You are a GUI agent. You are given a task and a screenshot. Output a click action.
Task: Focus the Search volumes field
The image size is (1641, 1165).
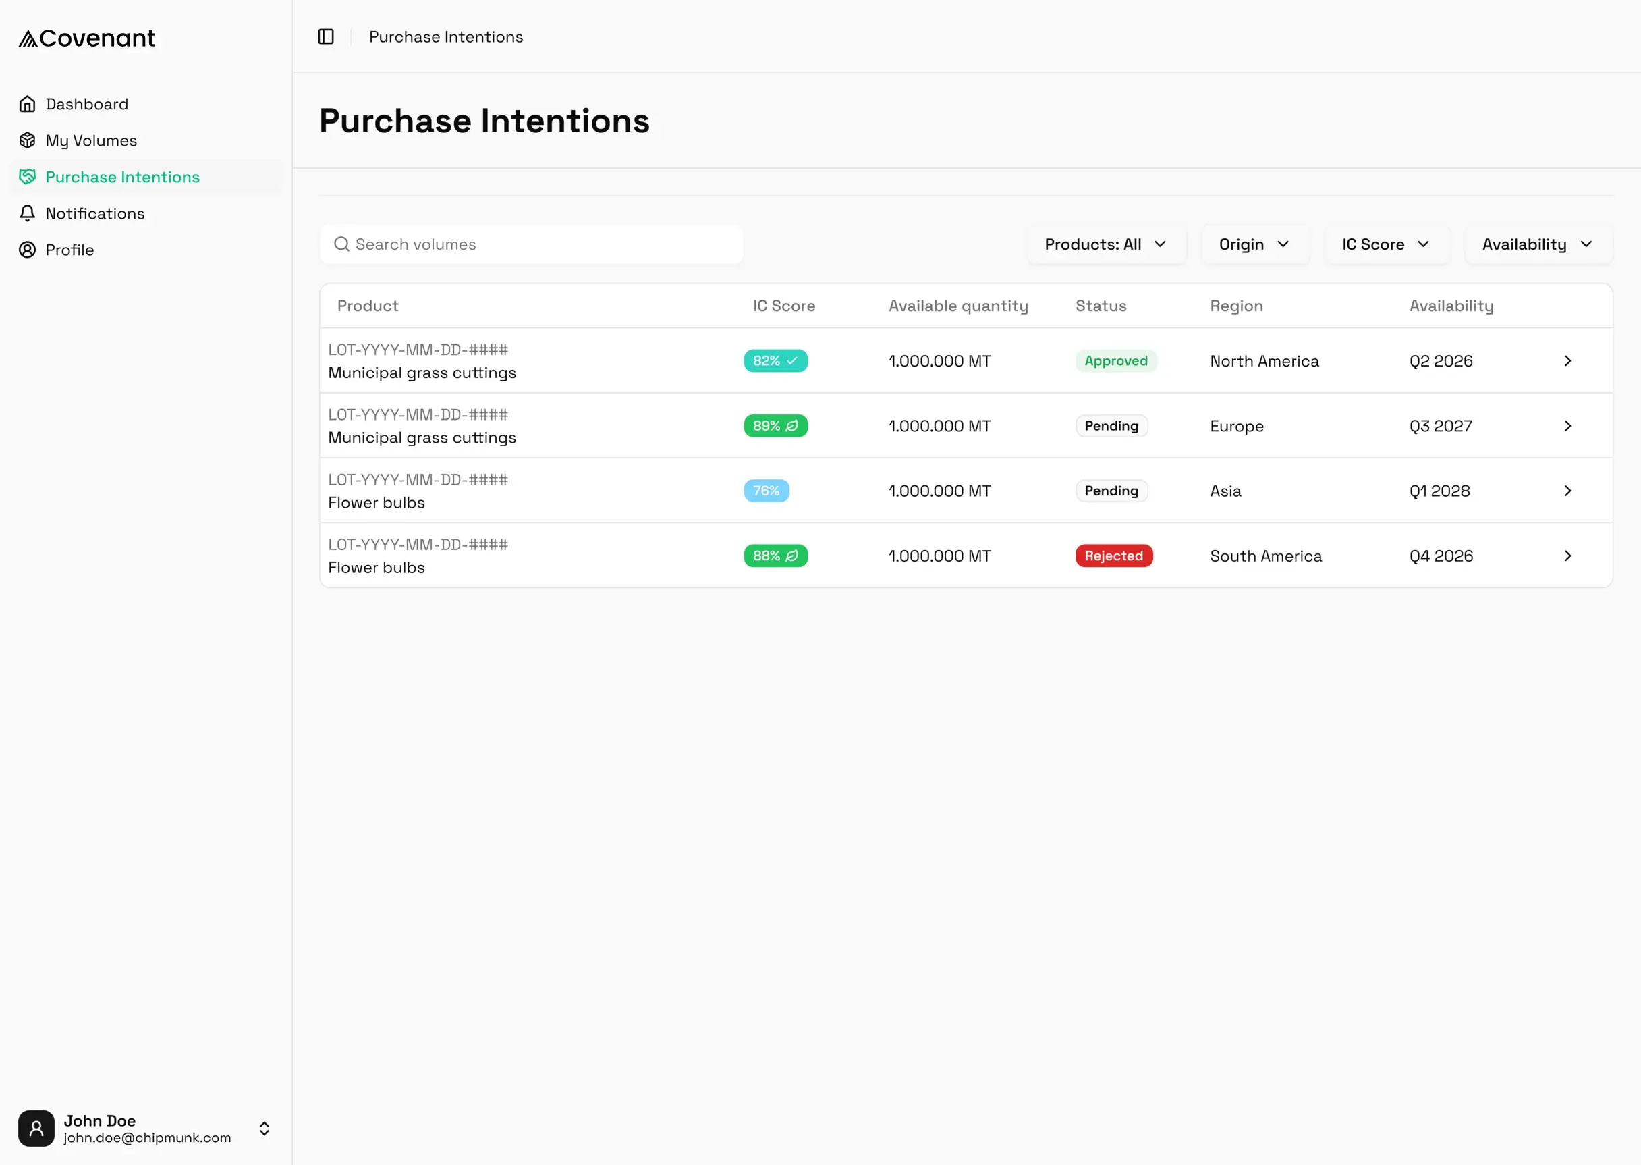tap(532, 244)
